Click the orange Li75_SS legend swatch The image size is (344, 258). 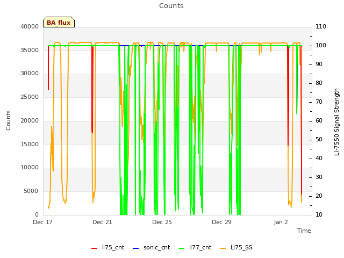point(223,248)
